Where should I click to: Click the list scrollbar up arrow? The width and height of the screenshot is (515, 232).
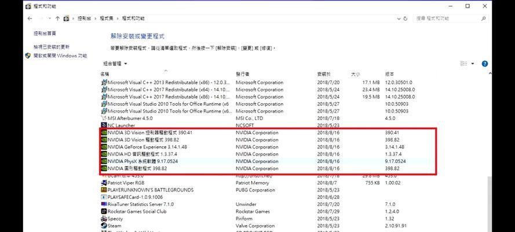[x=490, y=74]
